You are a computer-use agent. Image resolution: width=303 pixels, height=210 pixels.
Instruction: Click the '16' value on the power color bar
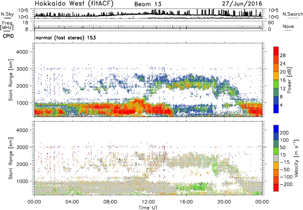click(283, 80)
